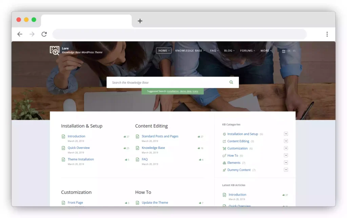The height and width of the screenshot is (218, 347).
Task: Open the More menu item
Action: pos(266,51)
